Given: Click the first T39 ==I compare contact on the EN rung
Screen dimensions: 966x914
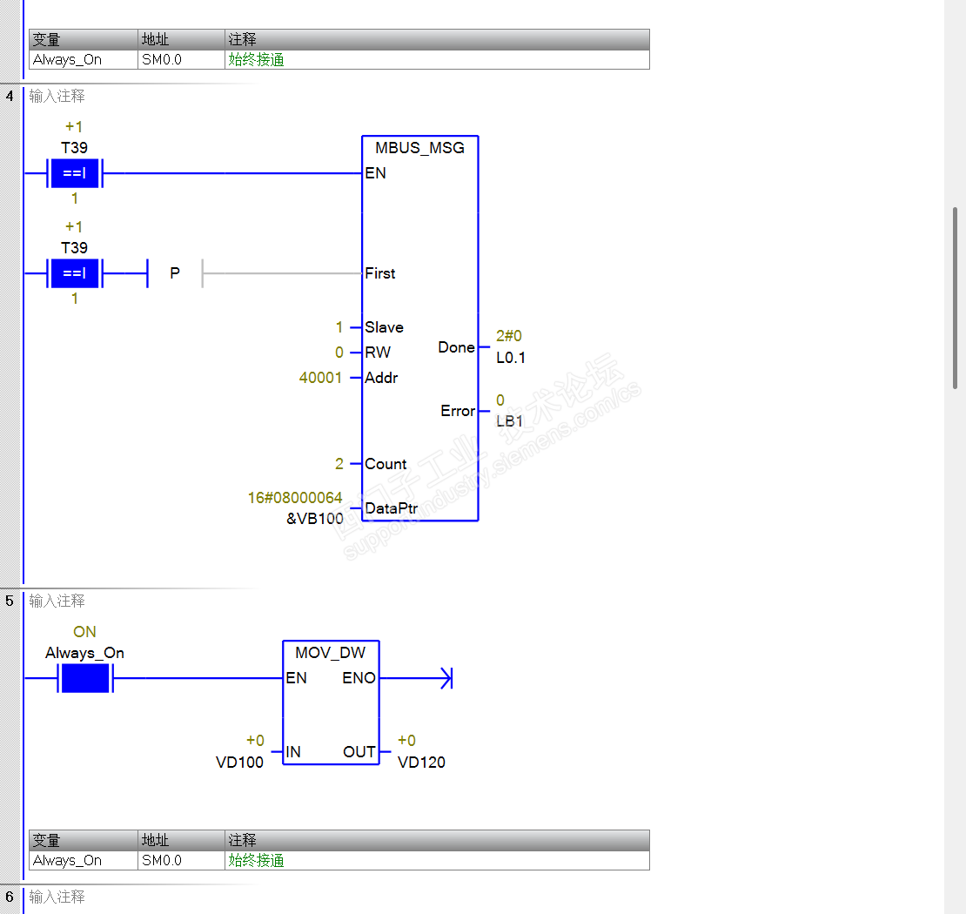Looking at the screenshot, I should [75, 173].
